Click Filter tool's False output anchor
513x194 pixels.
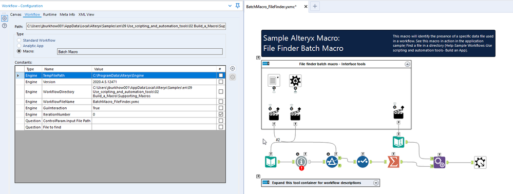pos(339,166)
